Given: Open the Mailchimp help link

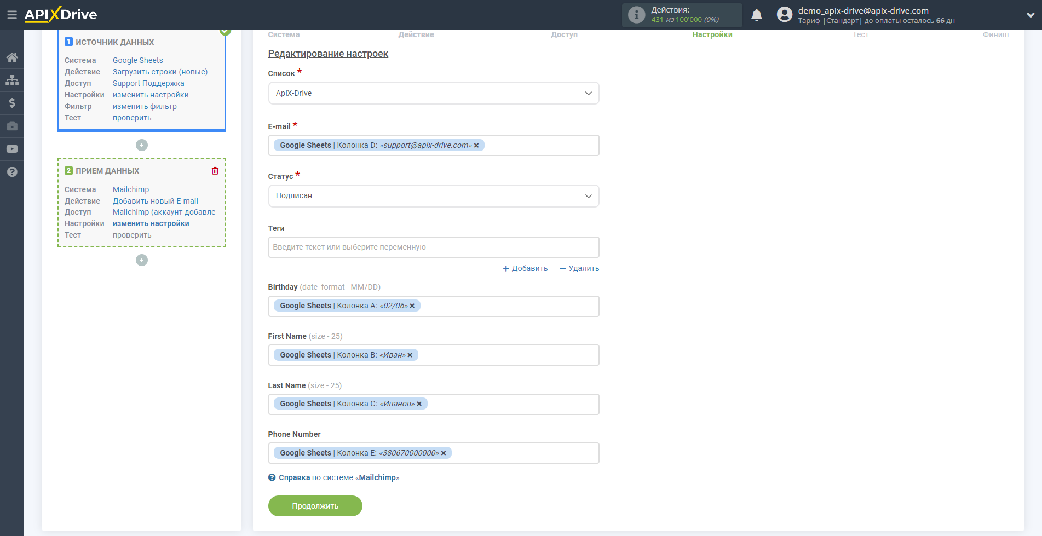Looking at the screenshot, I should (x=339, y=477).
